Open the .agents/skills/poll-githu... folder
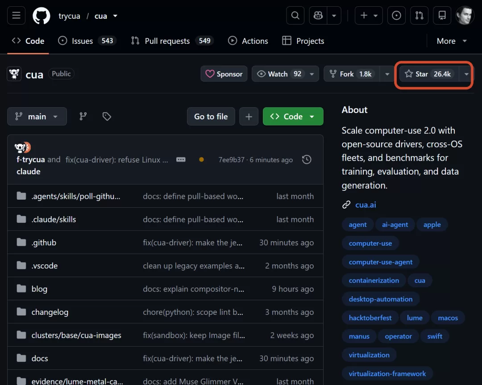This screenshot has width=482, height=385. pos(75,196)
